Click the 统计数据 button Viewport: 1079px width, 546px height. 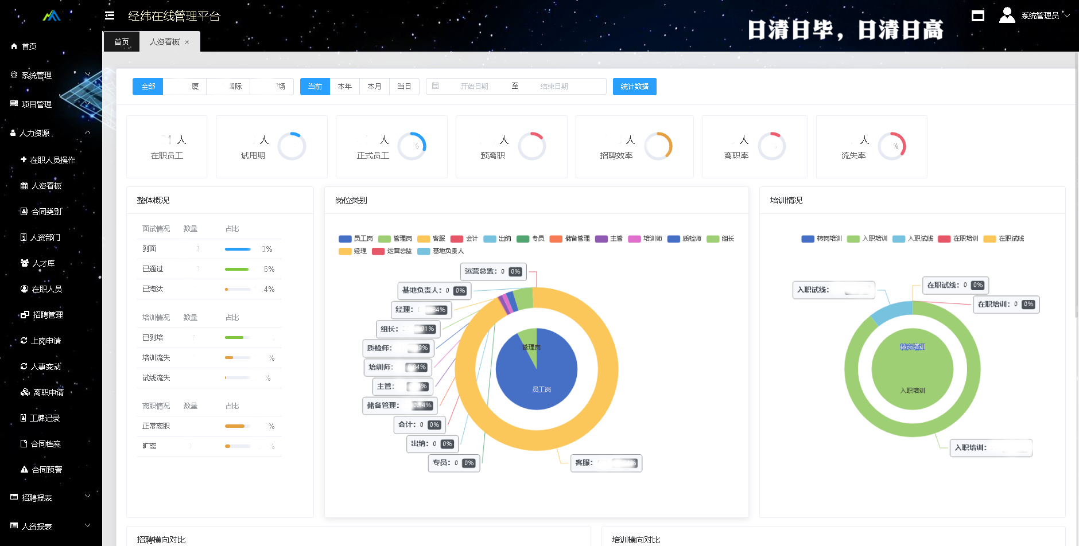(634, 87)
